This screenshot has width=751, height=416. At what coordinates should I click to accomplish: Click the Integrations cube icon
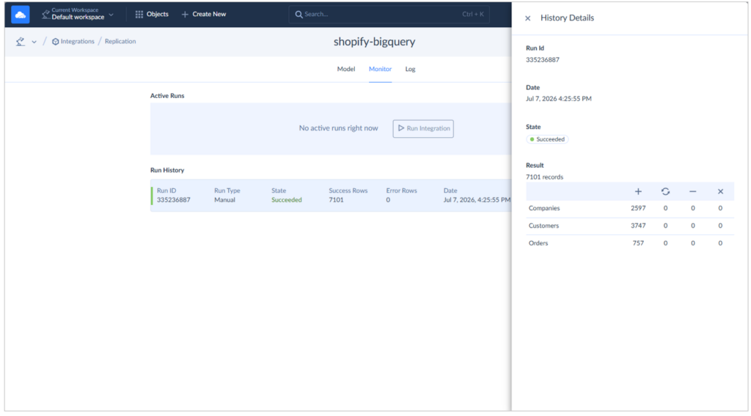tap(56, 42)
